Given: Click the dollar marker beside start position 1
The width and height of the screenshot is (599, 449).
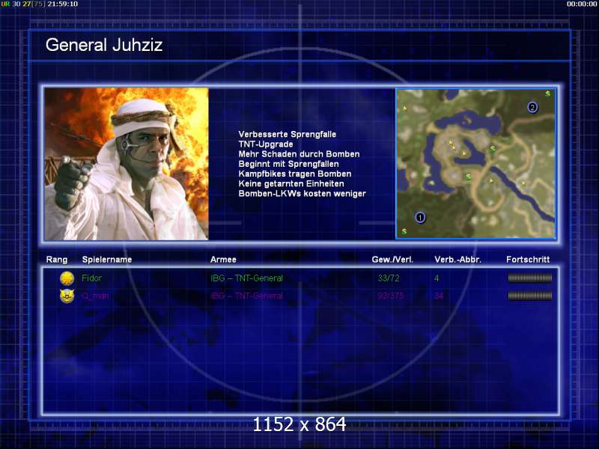Looking at the screenshot, I should 404,231.
